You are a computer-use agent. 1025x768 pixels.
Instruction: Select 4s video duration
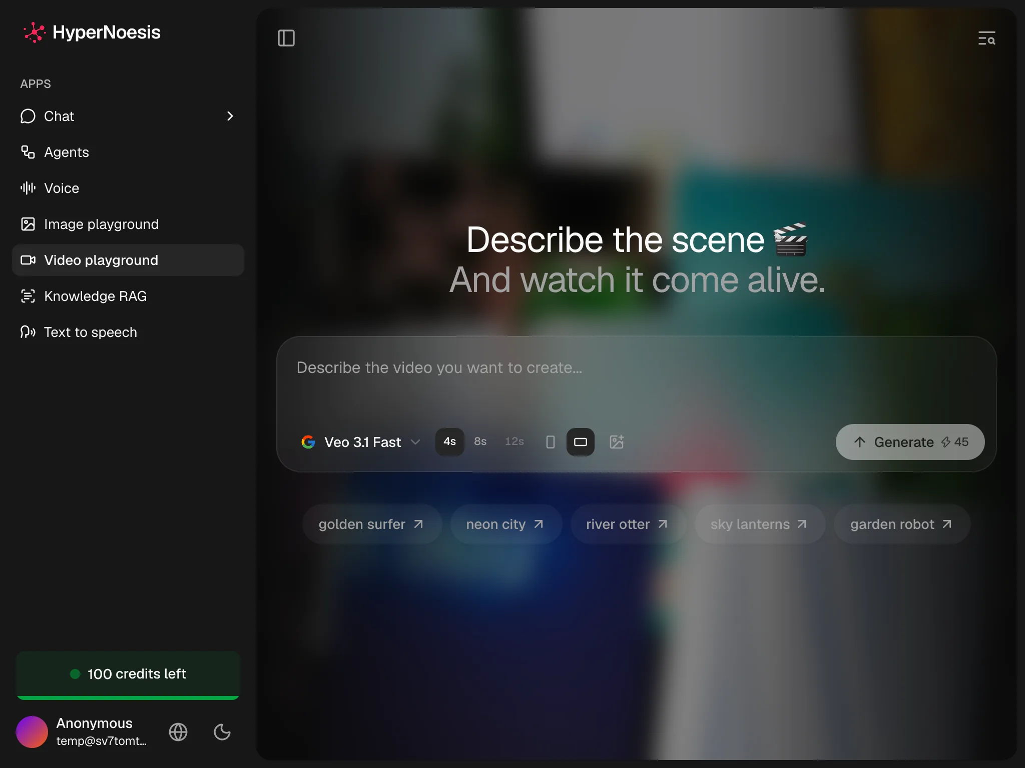tap(449, 442)
